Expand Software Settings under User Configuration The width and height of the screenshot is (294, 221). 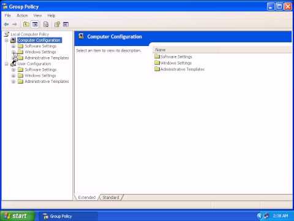[x=13, y=70]
